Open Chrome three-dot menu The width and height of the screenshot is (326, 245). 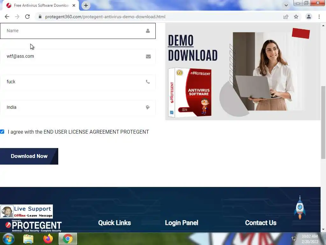tap(319, 17)
